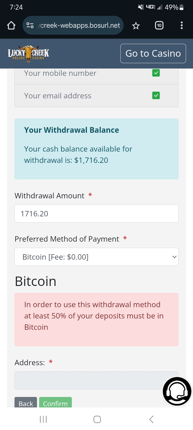Open Android recent apps button
Image resolution: width=193 pixels, height=430 pixels.
point(43,419)
